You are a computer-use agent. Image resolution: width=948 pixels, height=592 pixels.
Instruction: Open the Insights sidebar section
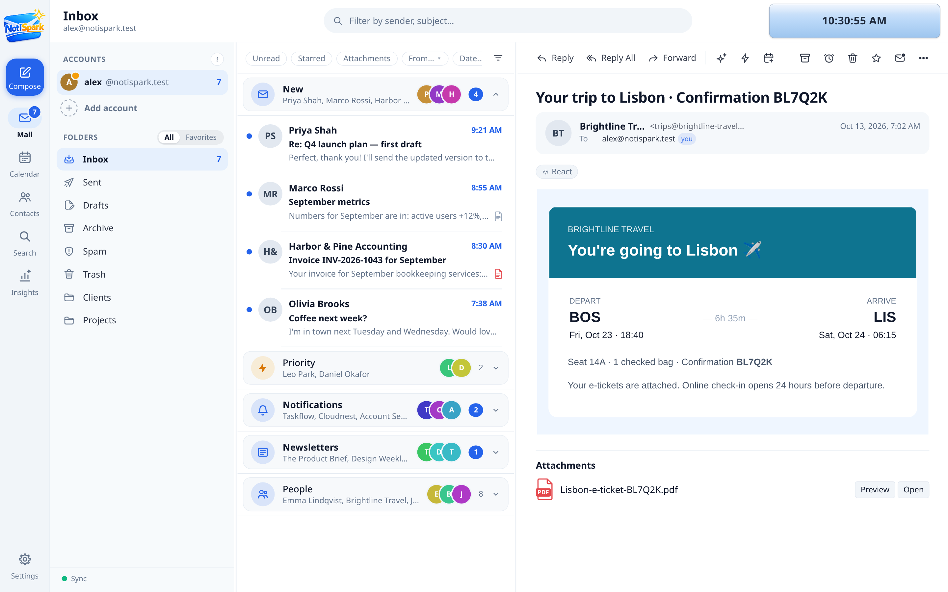(x=25, y=283)
